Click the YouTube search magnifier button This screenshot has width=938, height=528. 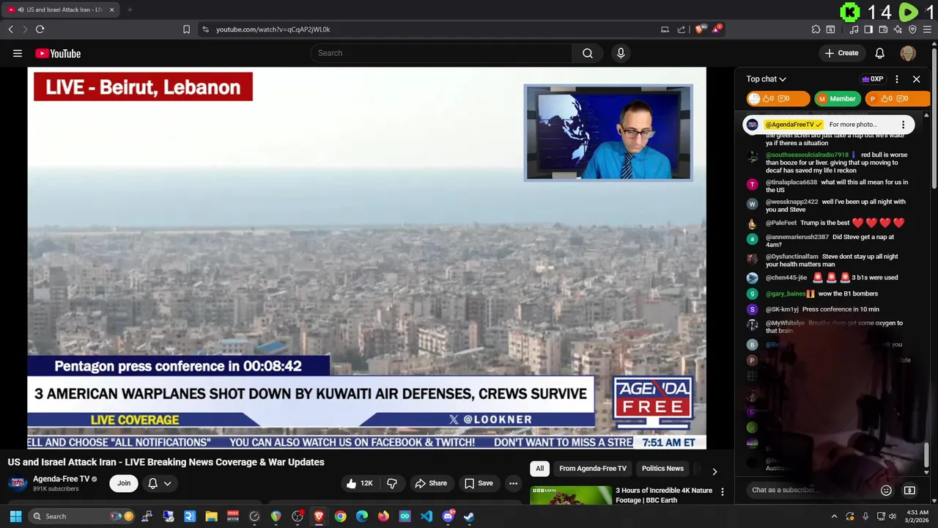[x=588, y=53]
